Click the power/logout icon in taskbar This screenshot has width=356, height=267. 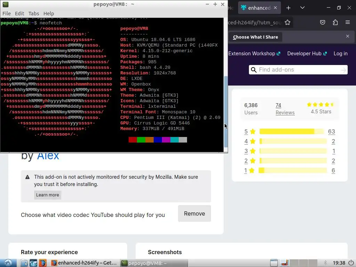pos(351,263)
